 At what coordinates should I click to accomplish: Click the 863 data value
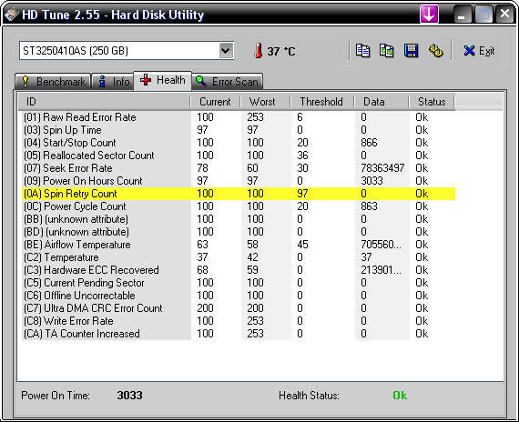[x=369, y=206]
